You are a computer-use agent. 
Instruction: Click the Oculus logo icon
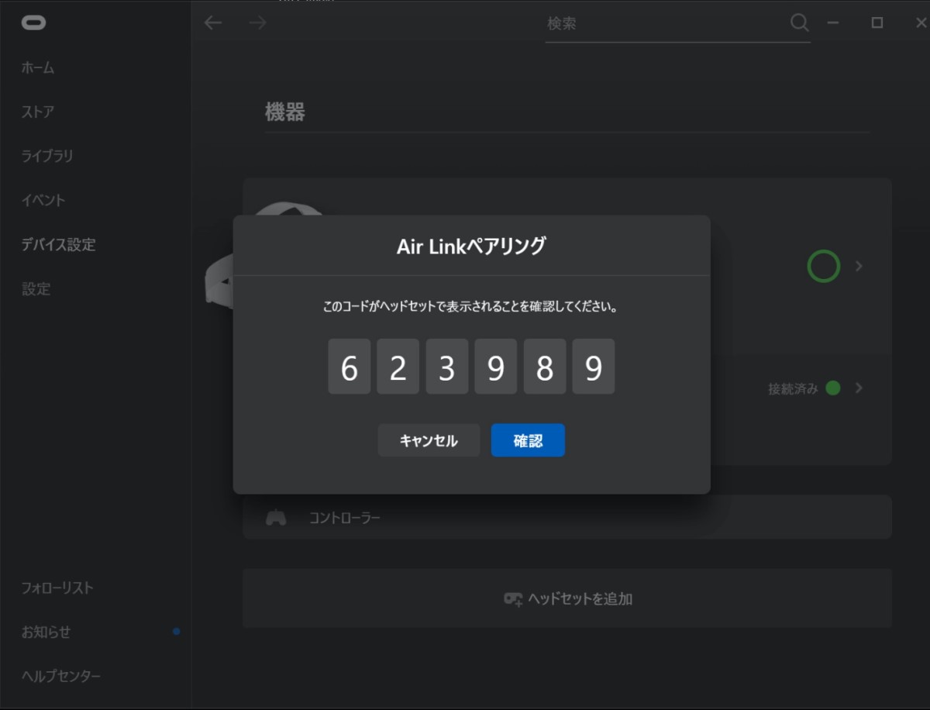[x=33, y=22]
